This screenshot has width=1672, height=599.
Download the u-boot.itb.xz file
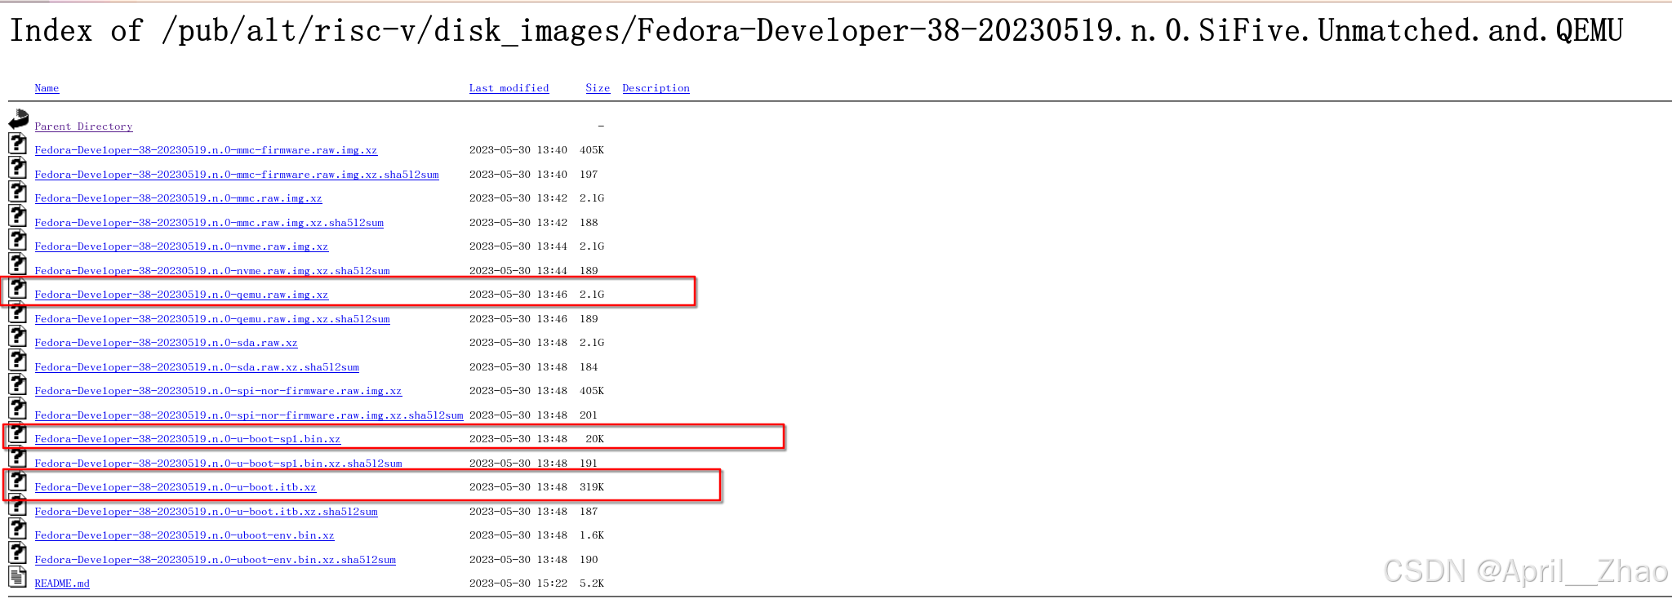click(x=176, y=487)
